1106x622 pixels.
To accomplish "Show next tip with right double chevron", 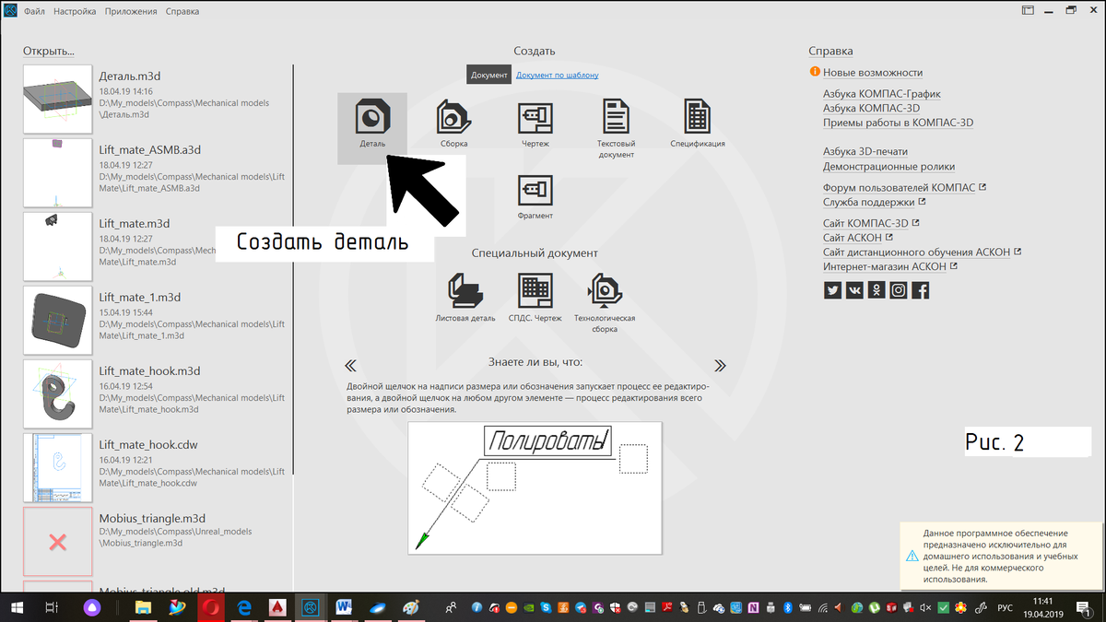I will point(720,364).
